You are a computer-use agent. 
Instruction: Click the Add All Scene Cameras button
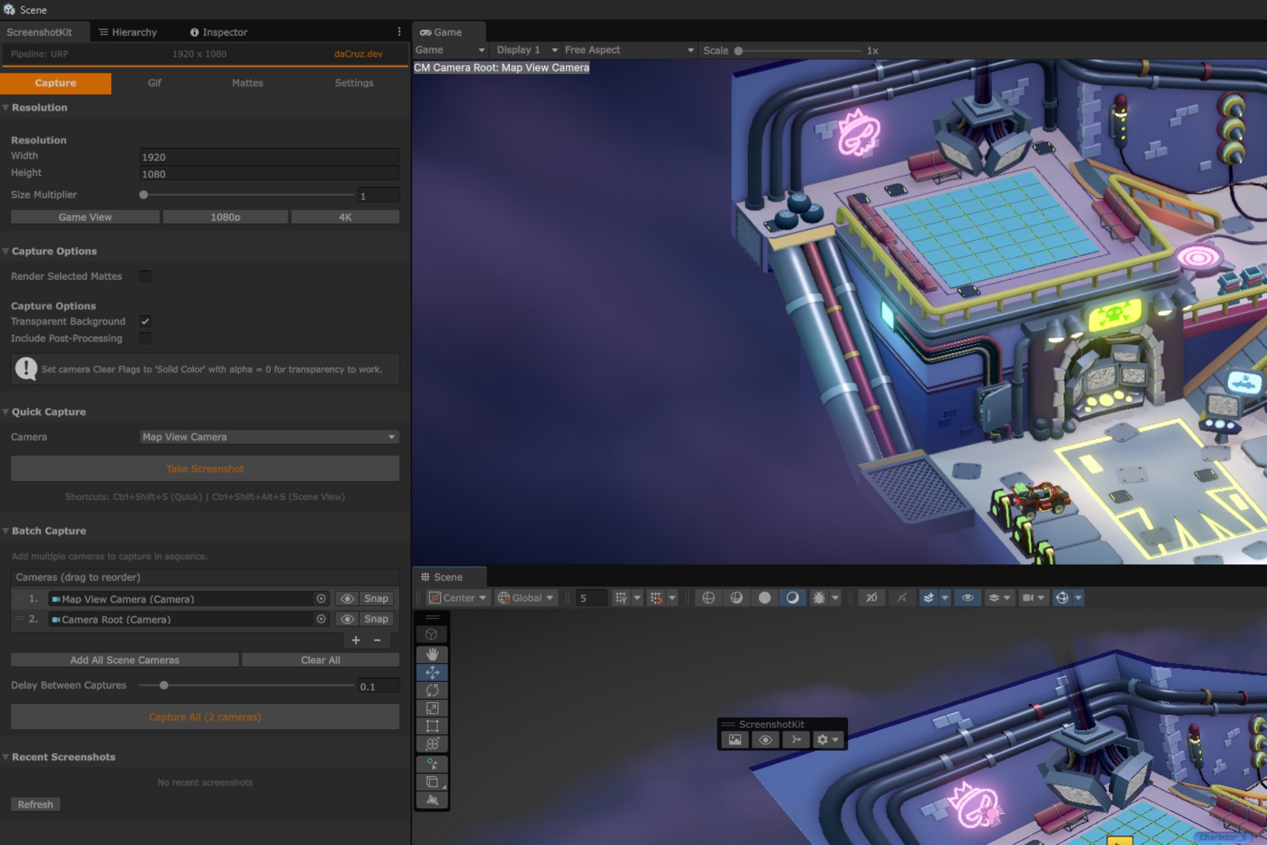tap(124, 660)
